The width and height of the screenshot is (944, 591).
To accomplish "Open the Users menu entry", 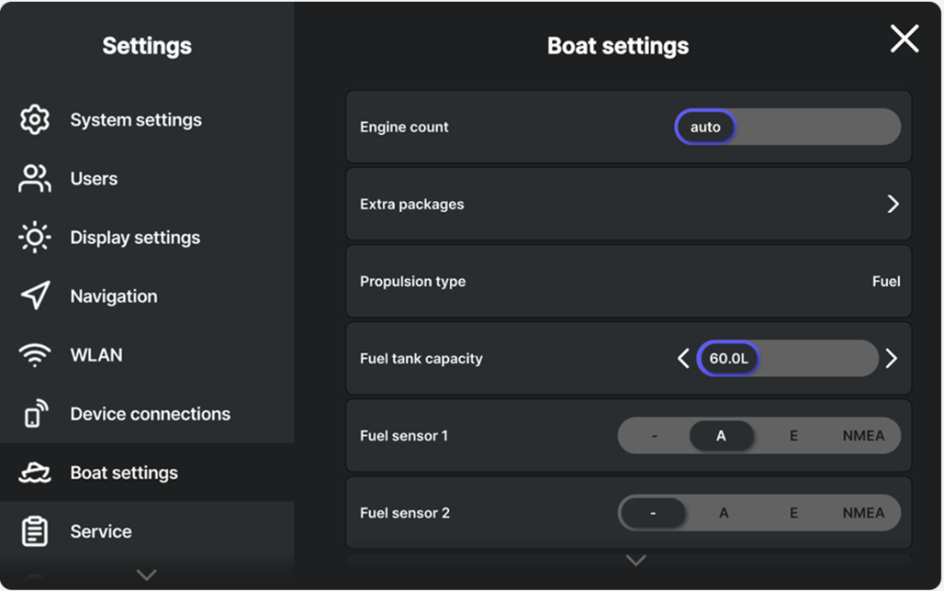I will coord(147,179).
